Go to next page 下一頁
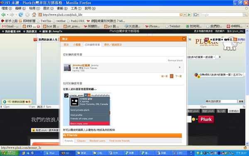 [178, 76]
